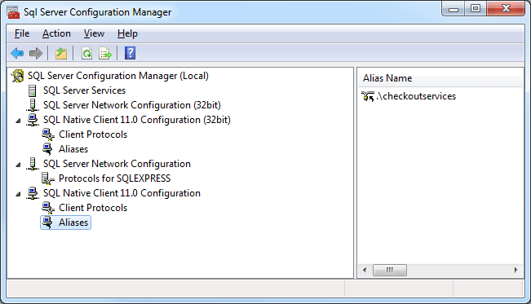Select SQL Server Network Configuration (32bit)
The image size is (531, 304).
pos(132,105)
